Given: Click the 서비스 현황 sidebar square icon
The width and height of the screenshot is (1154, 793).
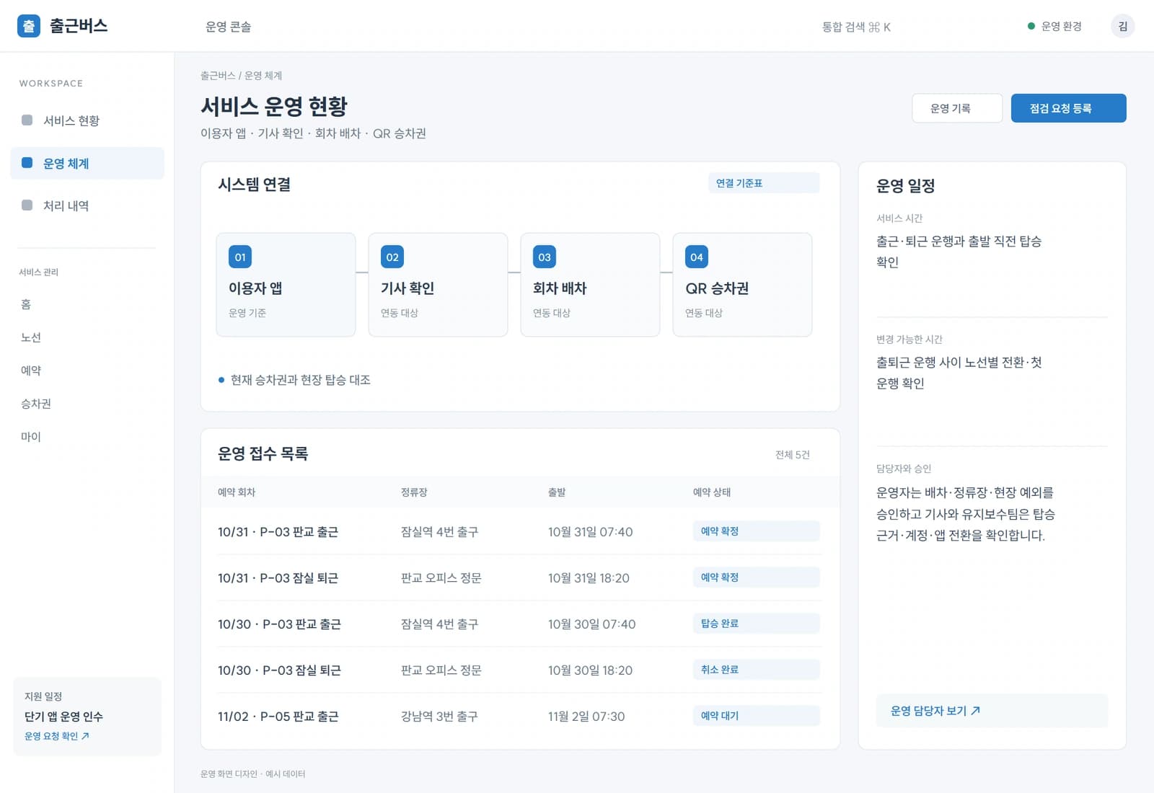Looking at the screenshot, I should (x=27, y=120).
